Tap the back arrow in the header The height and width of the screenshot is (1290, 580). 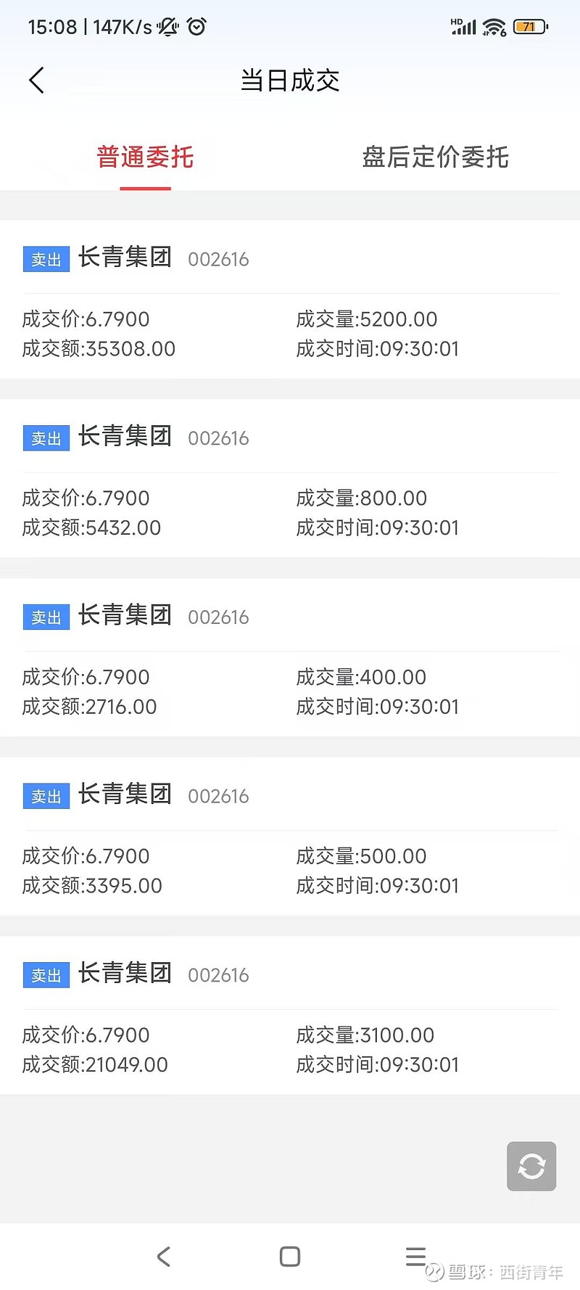[x=37, y=80]
